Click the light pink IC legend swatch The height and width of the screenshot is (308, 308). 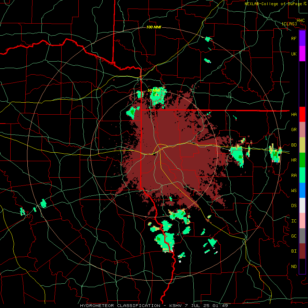pyautogui.click(x=302, y=221)
